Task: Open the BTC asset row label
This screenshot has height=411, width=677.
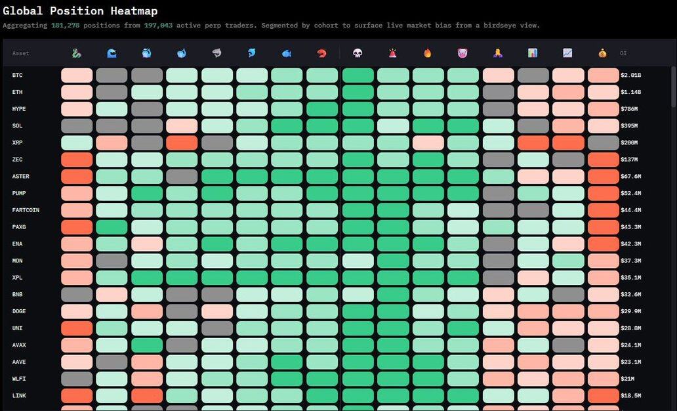Action: point(17,76)
